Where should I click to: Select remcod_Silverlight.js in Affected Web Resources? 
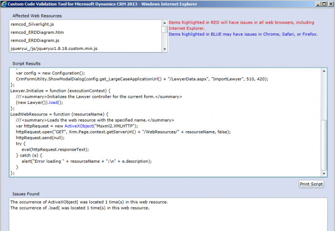pyautogui.click(x=32, y=25)
